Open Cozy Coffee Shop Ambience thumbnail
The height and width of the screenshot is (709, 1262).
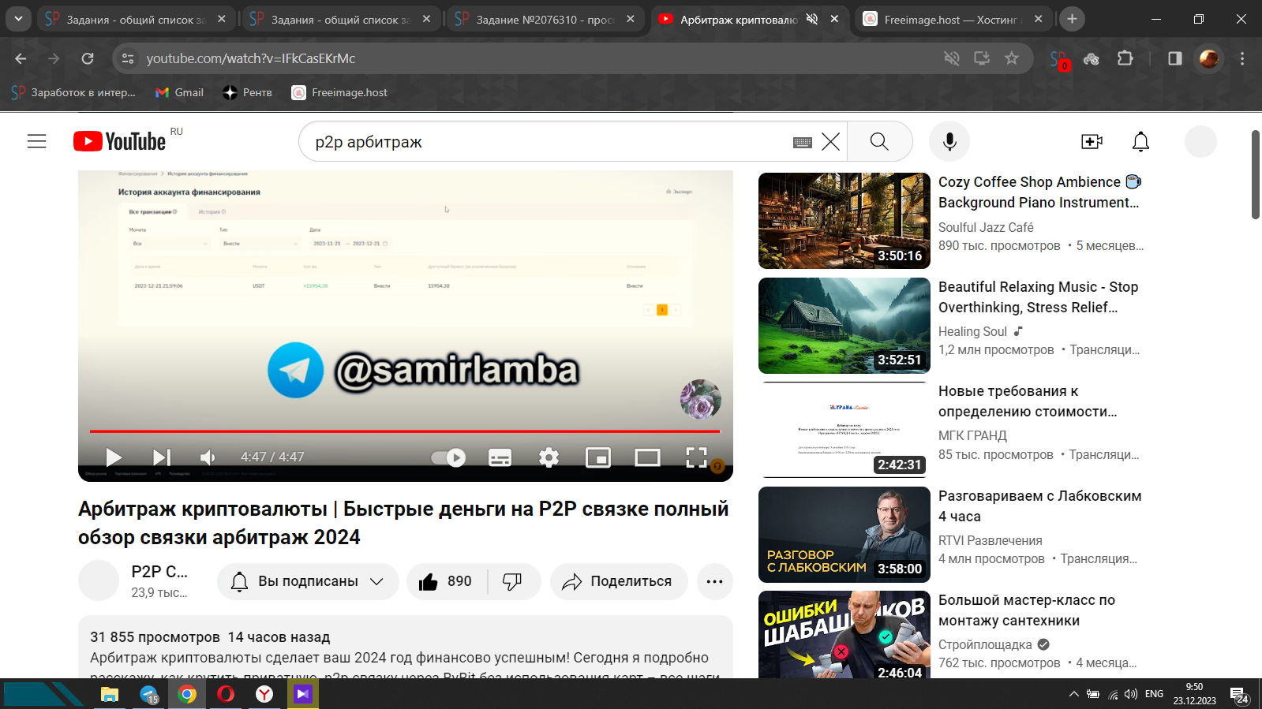point(844,221)
